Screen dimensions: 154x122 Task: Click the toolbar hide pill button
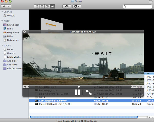pyautogui.click(x=150, y=1)
